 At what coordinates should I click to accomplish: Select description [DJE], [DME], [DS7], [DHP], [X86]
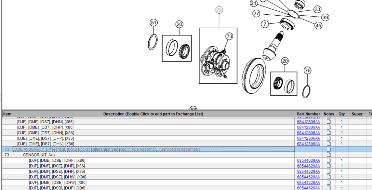pos(45,138)
